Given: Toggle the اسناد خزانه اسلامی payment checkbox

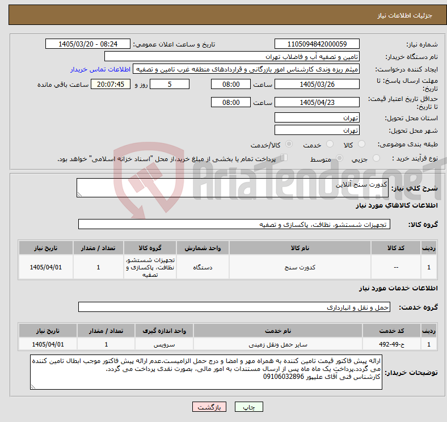Looking at the screenshot, I should pyautogui.click(x=284, y=157).
